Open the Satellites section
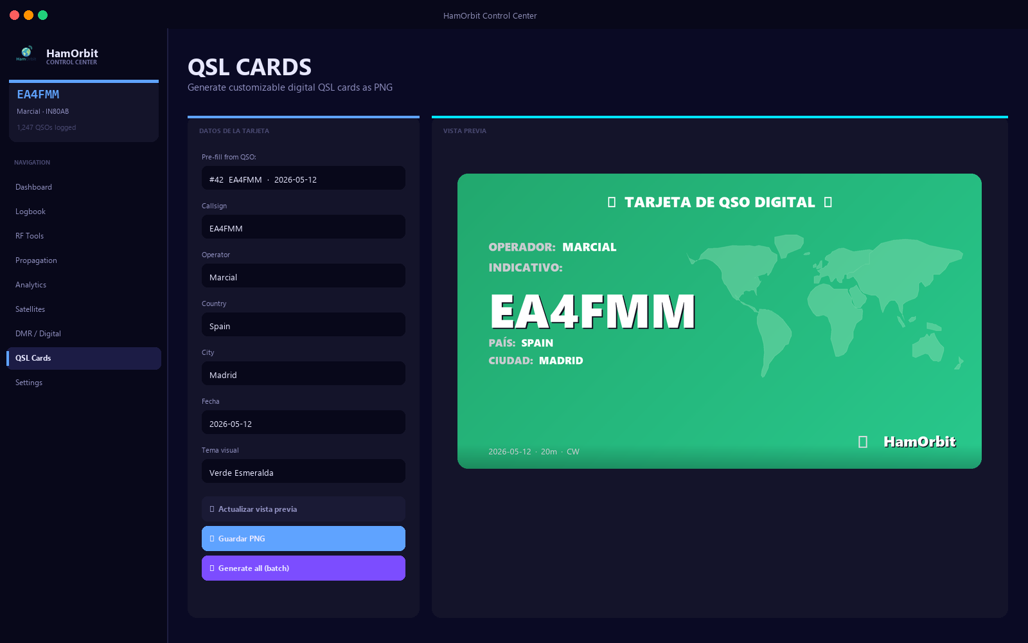1028x643 pixels. click(84, 309)
